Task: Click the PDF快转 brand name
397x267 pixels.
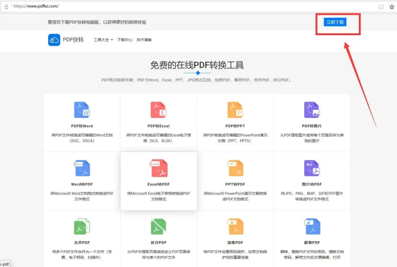Action: (73, 40)
